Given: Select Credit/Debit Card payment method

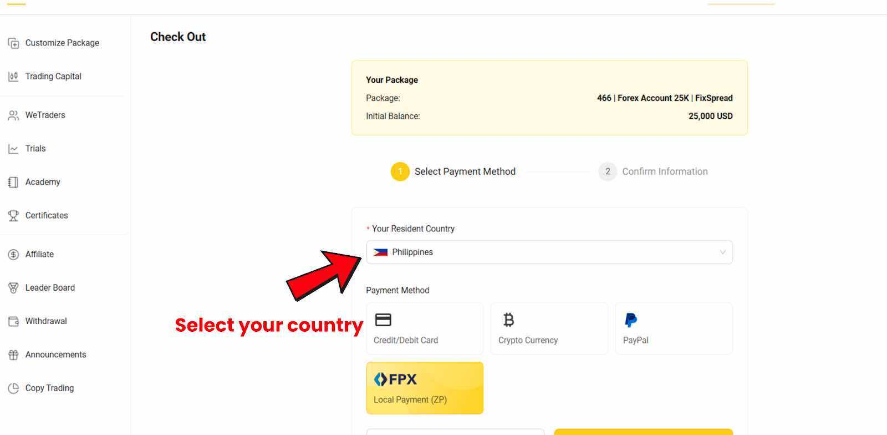Looking at the screenshot, I should [x=425, y=328].
